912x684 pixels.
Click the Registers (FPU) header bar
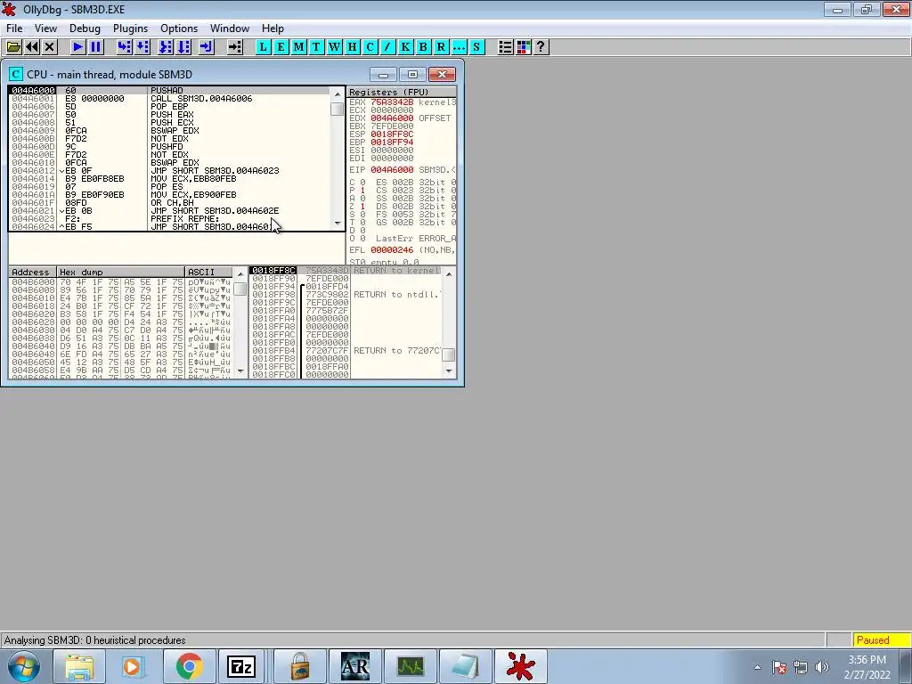click(x=402, y=92)
